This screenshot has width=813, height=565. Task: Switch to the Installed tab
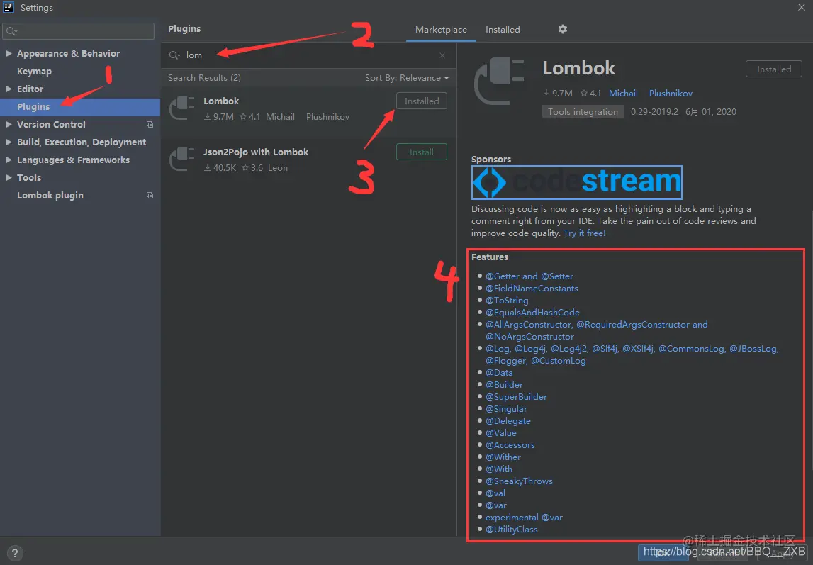coord(503,30)
